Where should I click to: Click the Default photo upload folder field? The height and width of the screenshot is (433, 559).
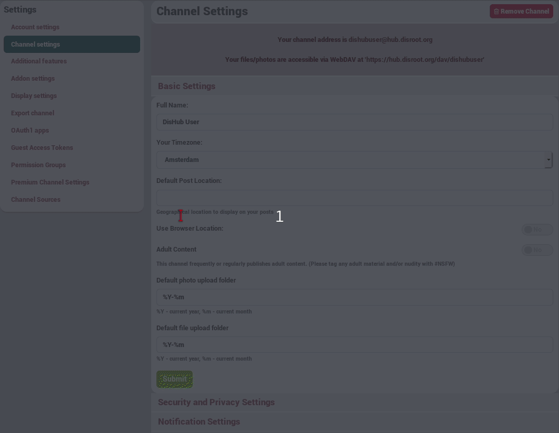[x=354, y=297]
